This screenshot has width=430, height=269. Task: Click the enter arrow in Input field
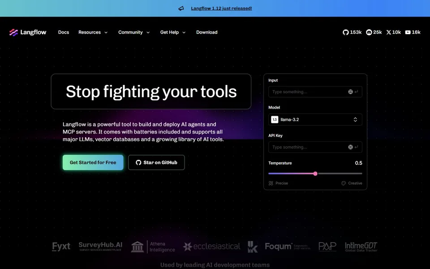356,92
